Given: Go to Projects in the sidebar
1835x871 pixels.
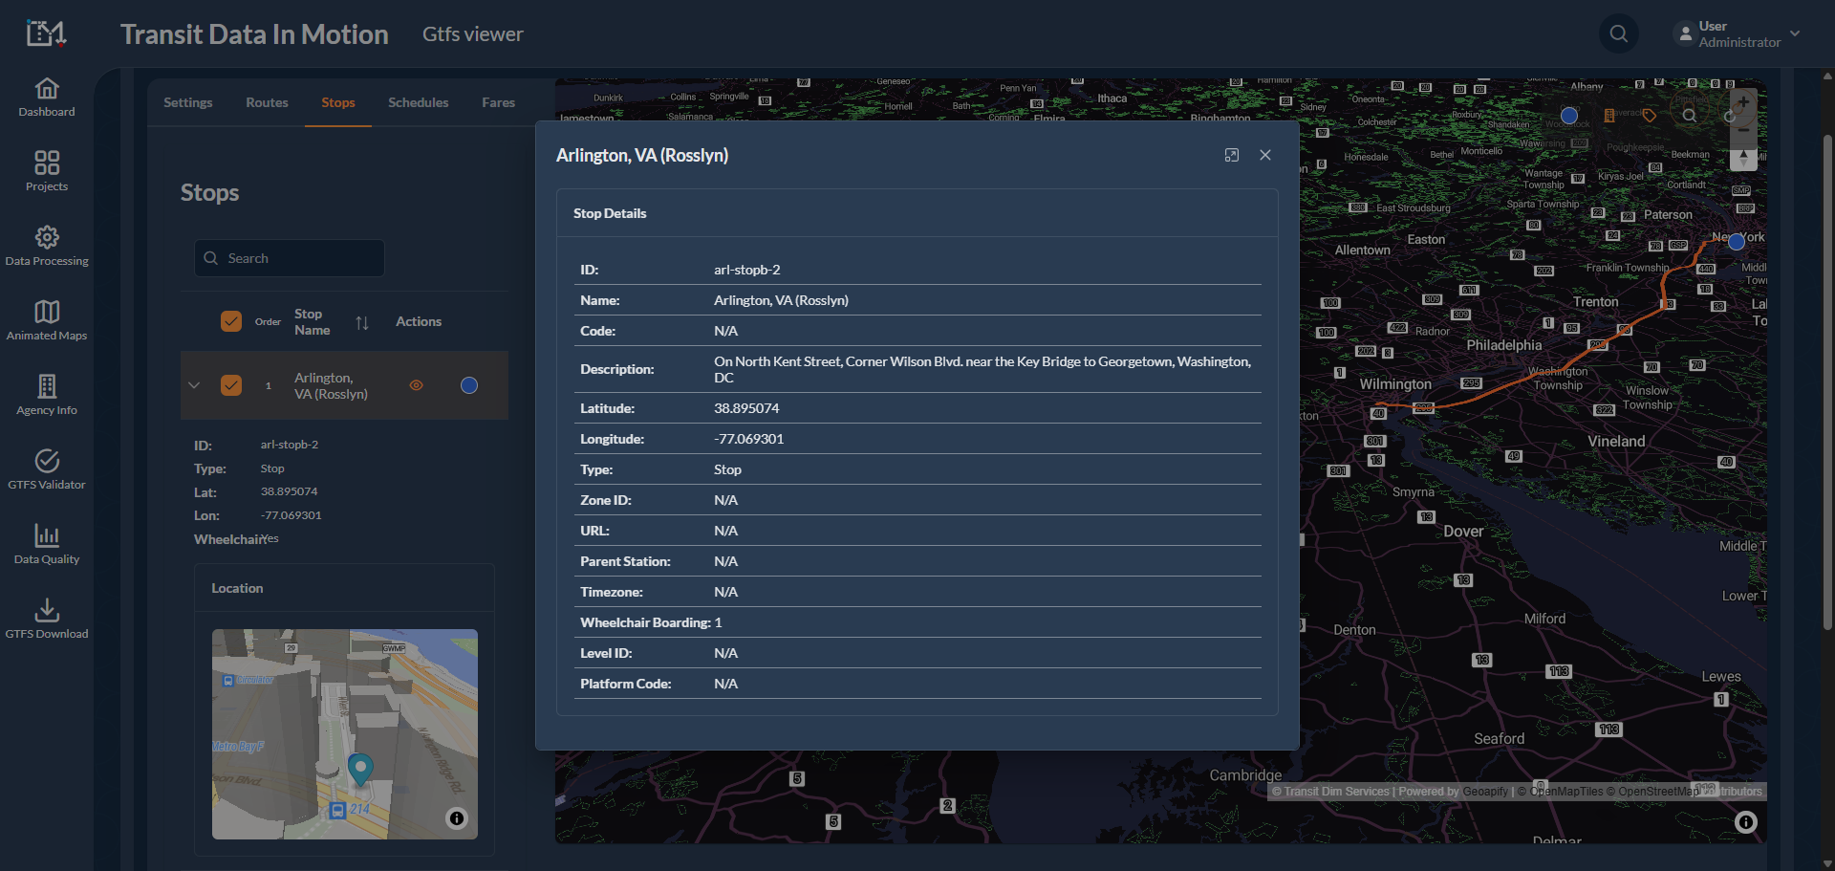Looking at the screenshot, I should 47,172.
